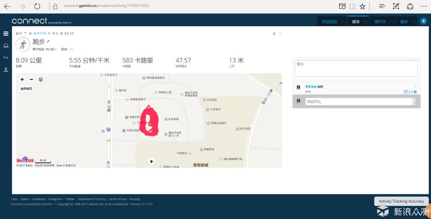Like the comment via the heart icon
Screen dimensions: 431x219
coord(406,92)
